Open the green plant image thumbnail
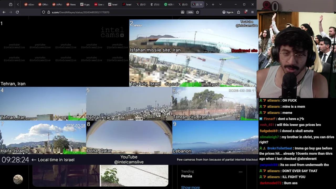Image resolution: width=336 pixels, height=189 pixels. pyautogui.click(x=134, y=176)
